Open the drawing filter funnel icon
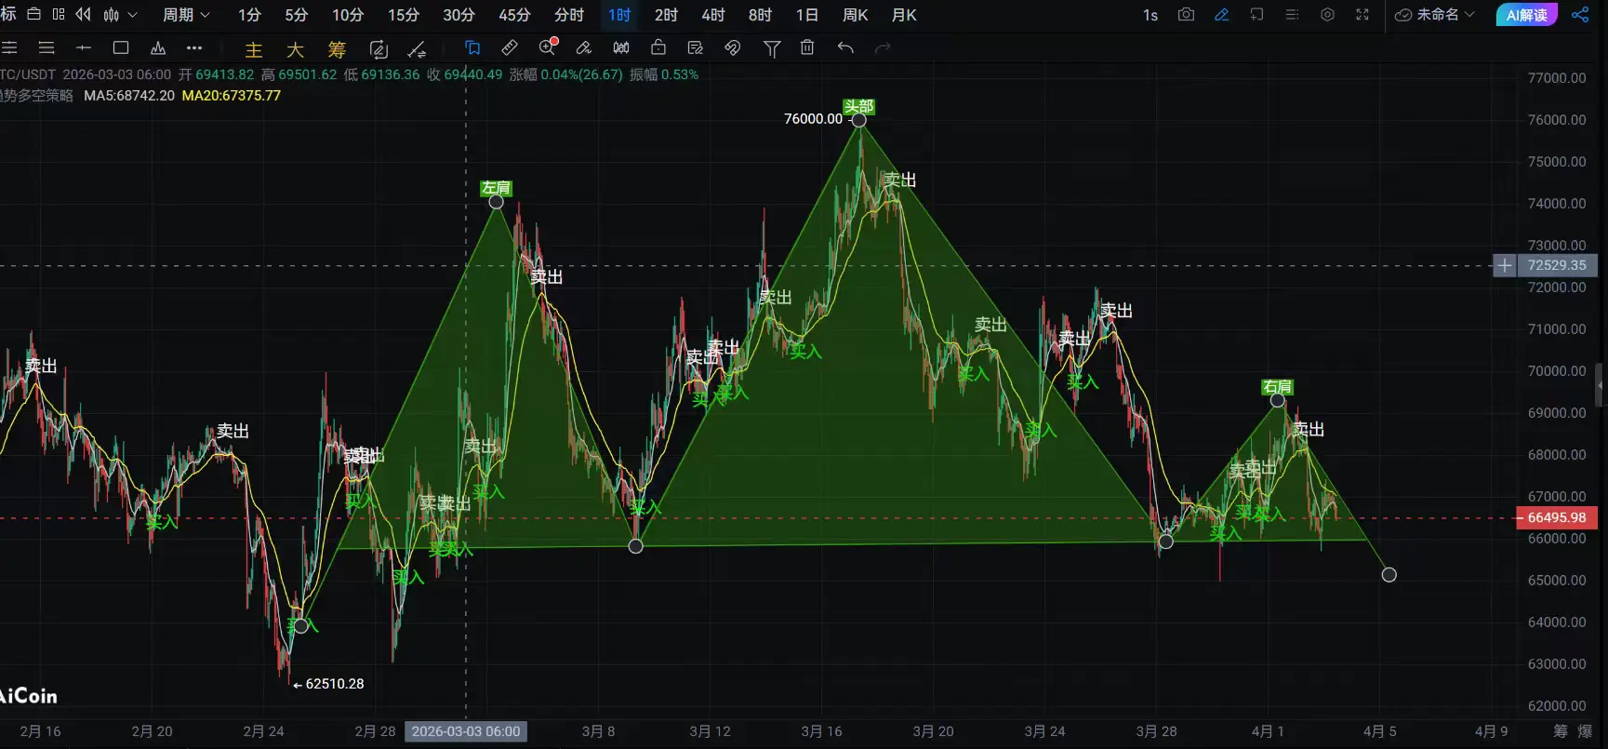The image size is (1608, 749). (772, 49)
